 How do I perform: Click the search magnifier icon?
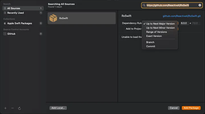[x=144, y=5]
